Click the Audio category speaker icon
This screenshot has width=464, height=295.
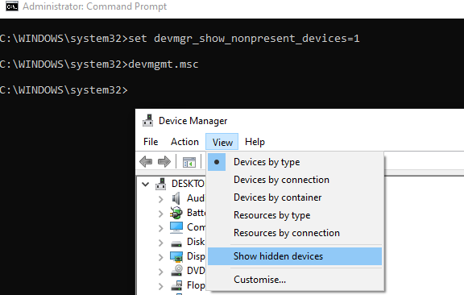point(176,198)
